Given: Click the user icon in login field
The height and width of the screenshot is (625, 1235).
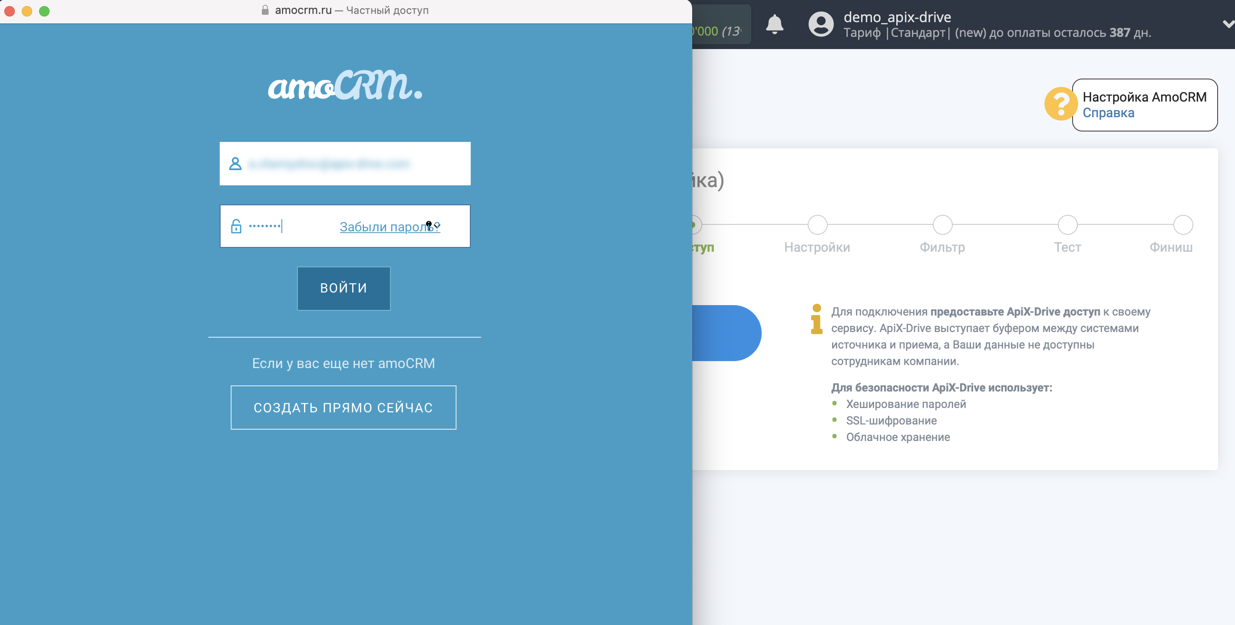Looking at the screenshot, I should tap(235, 164).
